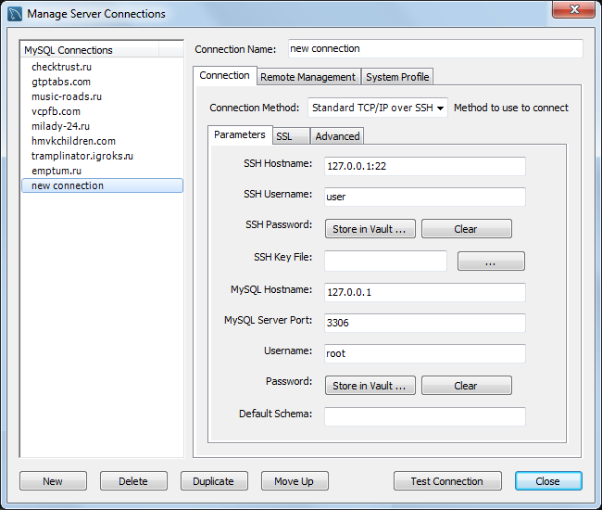
Task: Store the MySQL Password in Vault
Action: click(370, 386)
